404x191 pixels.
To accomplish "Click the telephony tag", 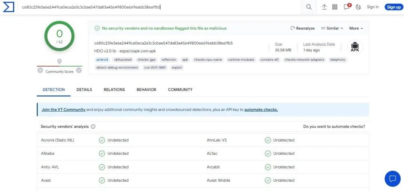I will pos(337,60).
